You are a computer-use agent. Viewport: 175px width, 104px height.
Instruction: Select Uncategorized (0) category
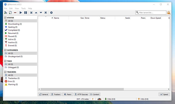pos(21,56)
